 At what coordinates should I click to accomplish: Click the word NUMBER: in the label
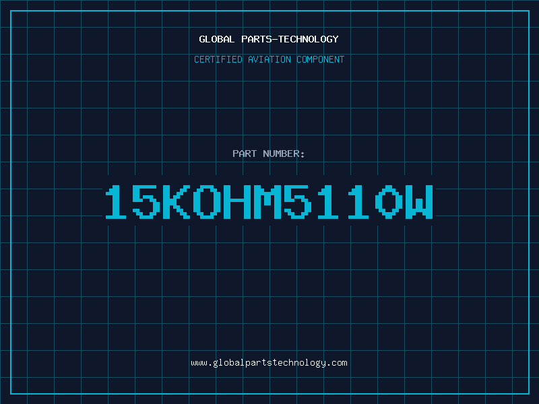click(284, 154)
